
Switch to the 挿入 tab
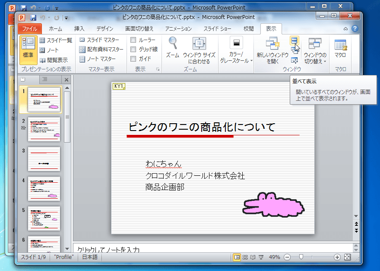click(79, 29)
